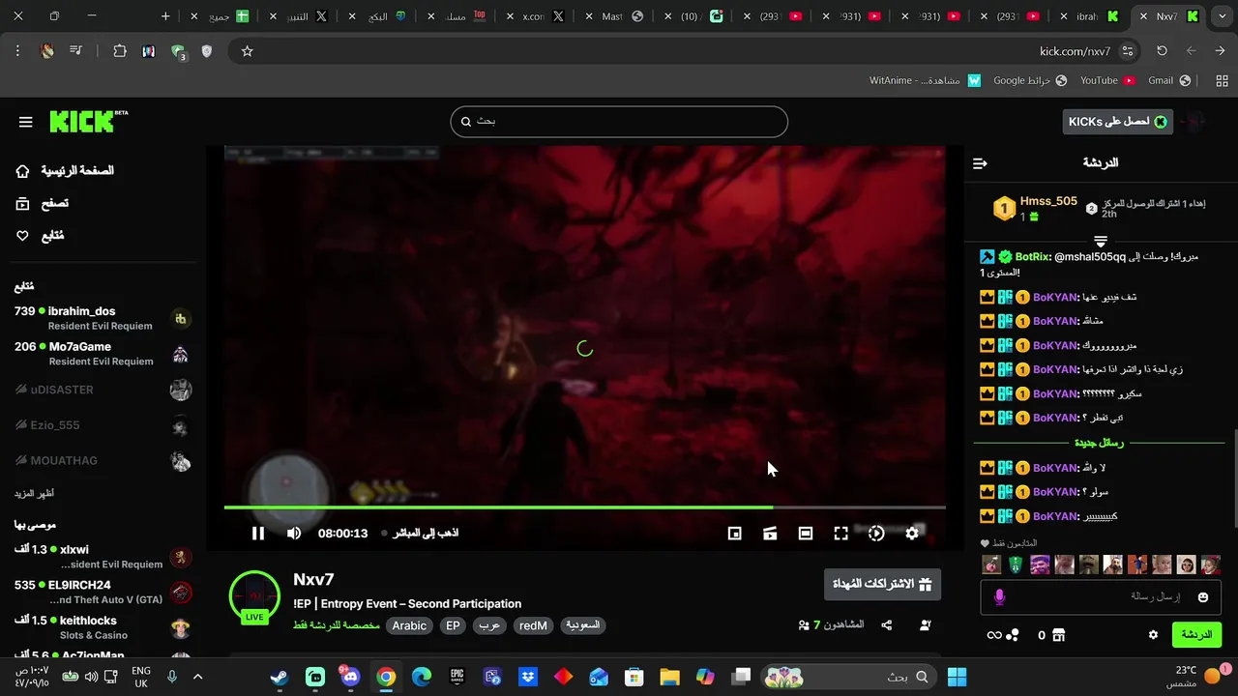Open the Kick hamburger menu
The height and width of the screenshot is (696, 1238).
click(25, 122)
